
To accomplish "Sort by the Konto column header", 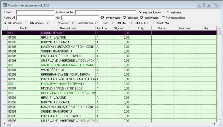I will point(24,28).
